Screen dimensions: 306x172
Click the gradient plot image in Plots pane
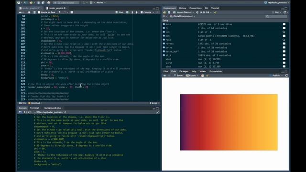coord(229,122)
